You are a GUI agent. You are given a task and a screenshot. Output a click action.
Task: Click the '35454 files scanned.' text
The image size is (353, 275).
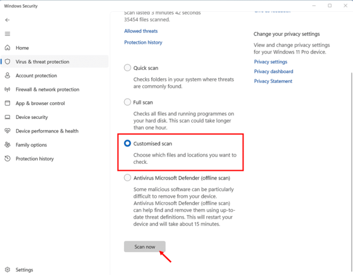[x=147, y=19]
